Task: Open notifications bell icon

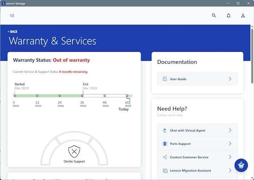Action: coord(228,16)
